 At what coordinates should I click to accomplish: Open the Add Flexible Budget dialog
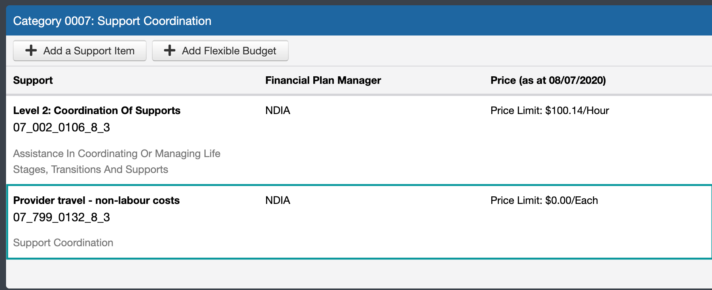[220, 51]
